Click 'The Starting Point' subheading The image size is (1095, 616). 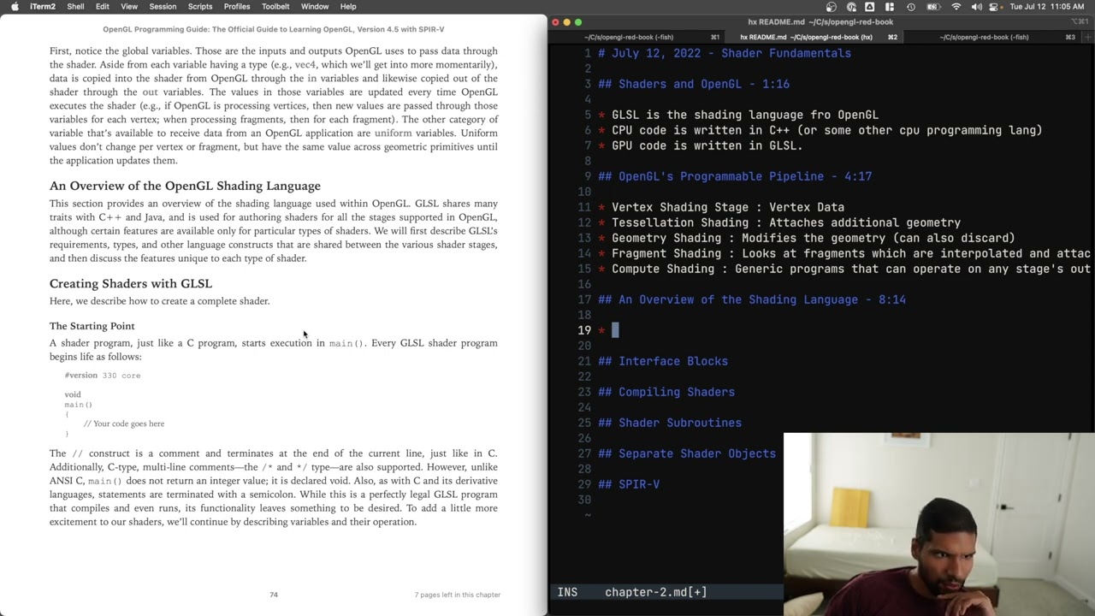tap(92, 326)
